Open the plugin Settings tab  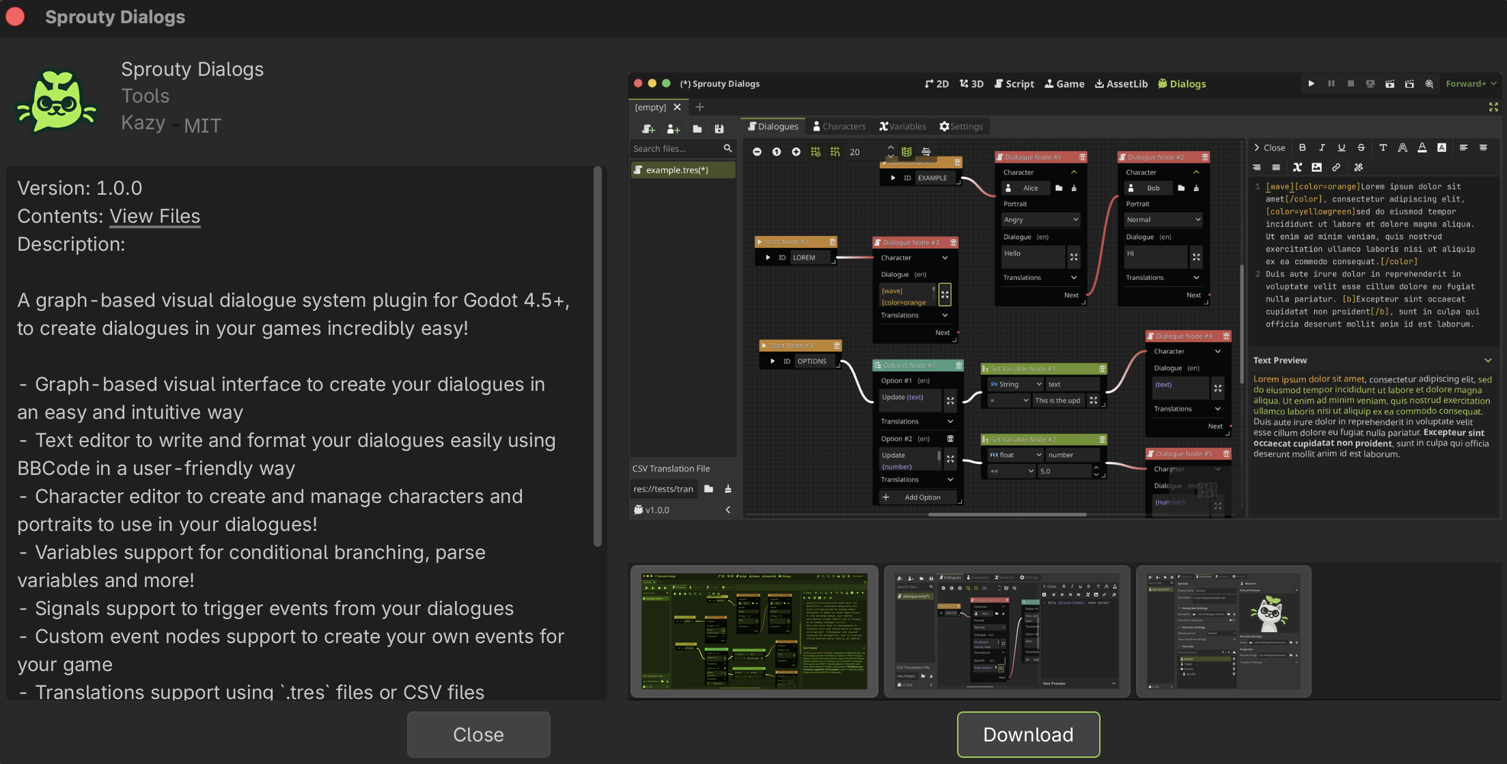[961, 126]
